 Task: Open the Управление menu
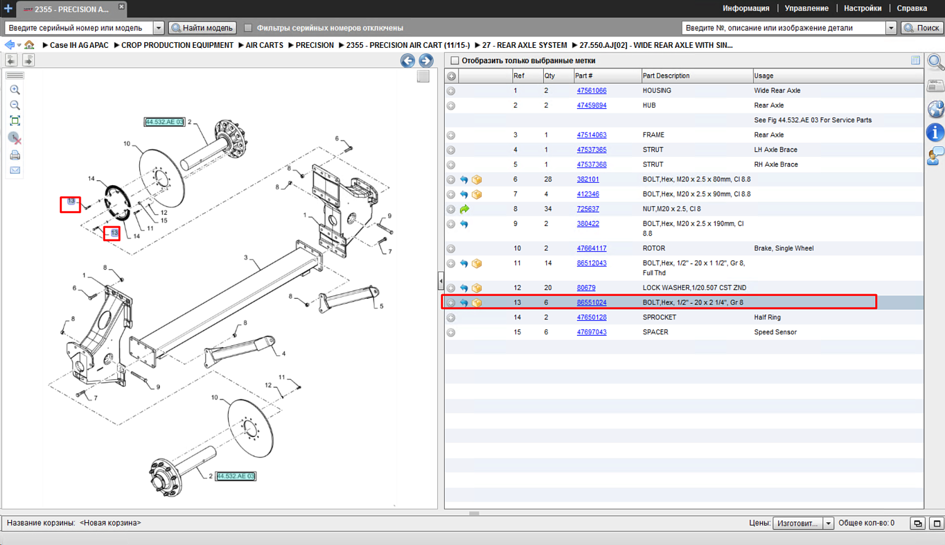[806, 8]
